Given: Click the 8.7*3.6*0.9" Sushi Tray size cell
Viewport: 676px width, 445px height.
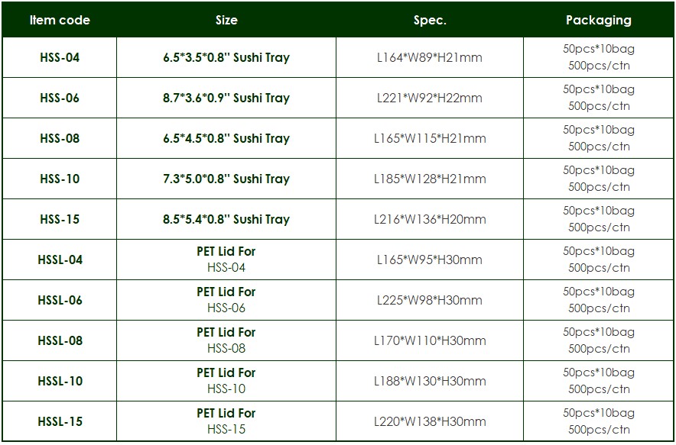Looking at the screenshot, I should point(226,98).
